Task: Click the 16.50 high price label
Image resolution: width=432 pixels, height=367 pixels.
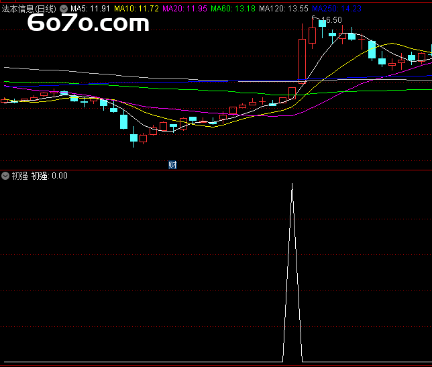Action: [331, 20]
